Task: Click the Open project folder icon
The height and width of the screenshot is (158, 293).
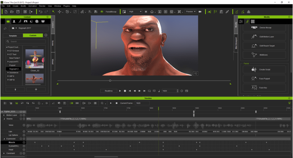Action: [12, 12]
